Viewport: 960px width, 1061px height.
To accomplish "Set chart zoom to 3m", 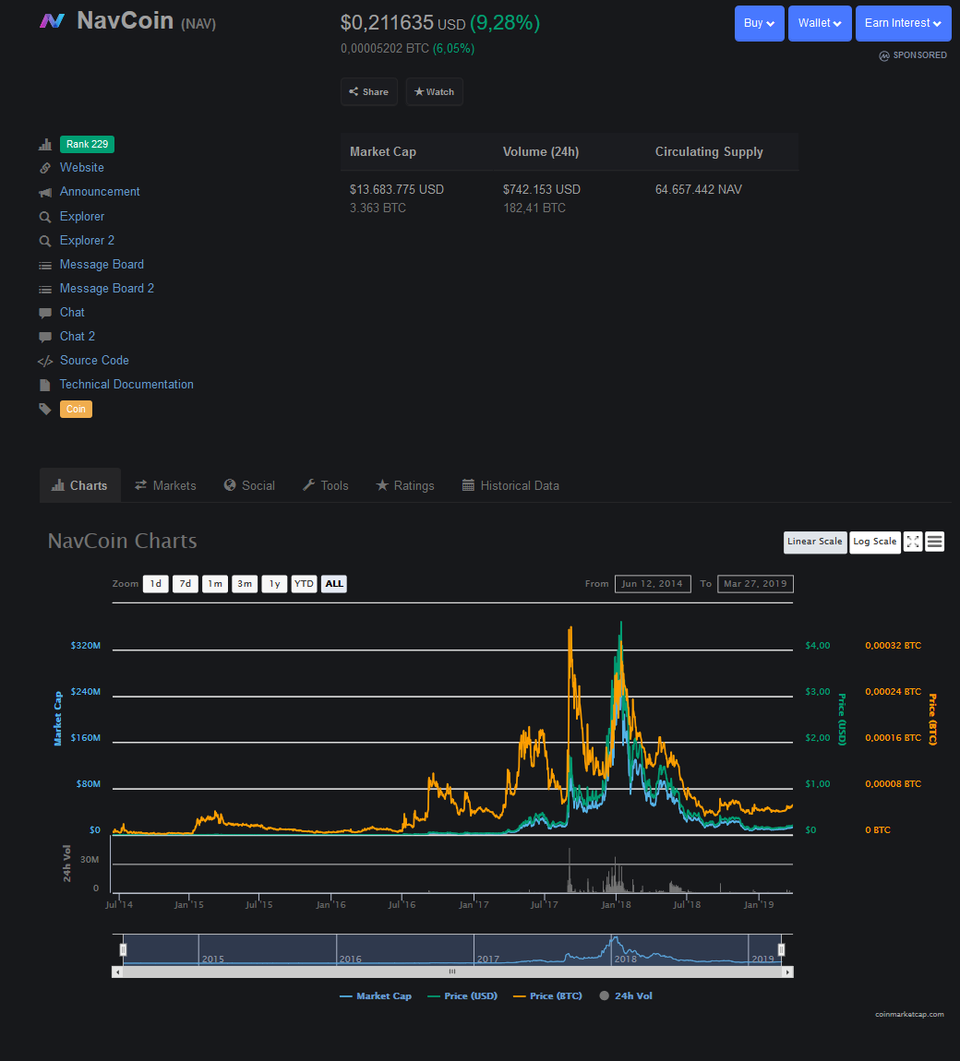I will click(x=246, y=584).
